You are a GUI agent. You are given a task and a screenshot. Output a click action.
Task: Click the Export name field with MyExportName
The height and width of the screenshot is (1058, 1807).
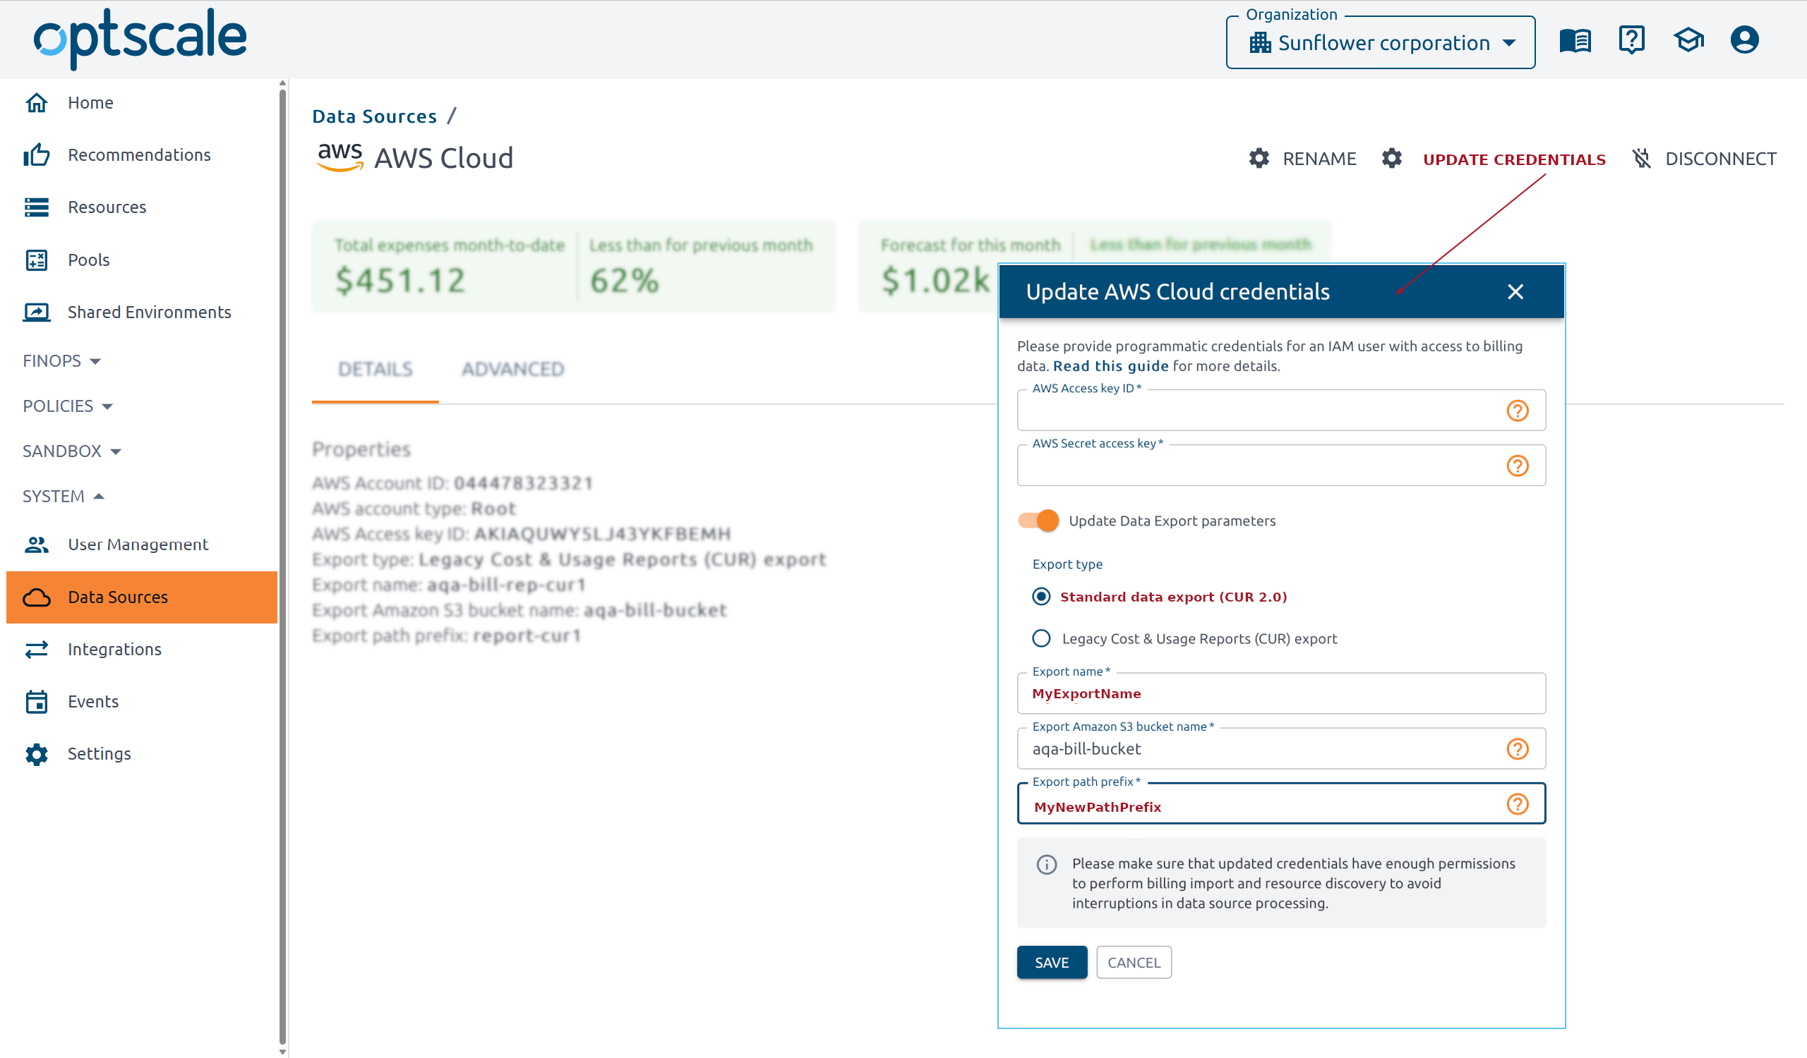1280,693
